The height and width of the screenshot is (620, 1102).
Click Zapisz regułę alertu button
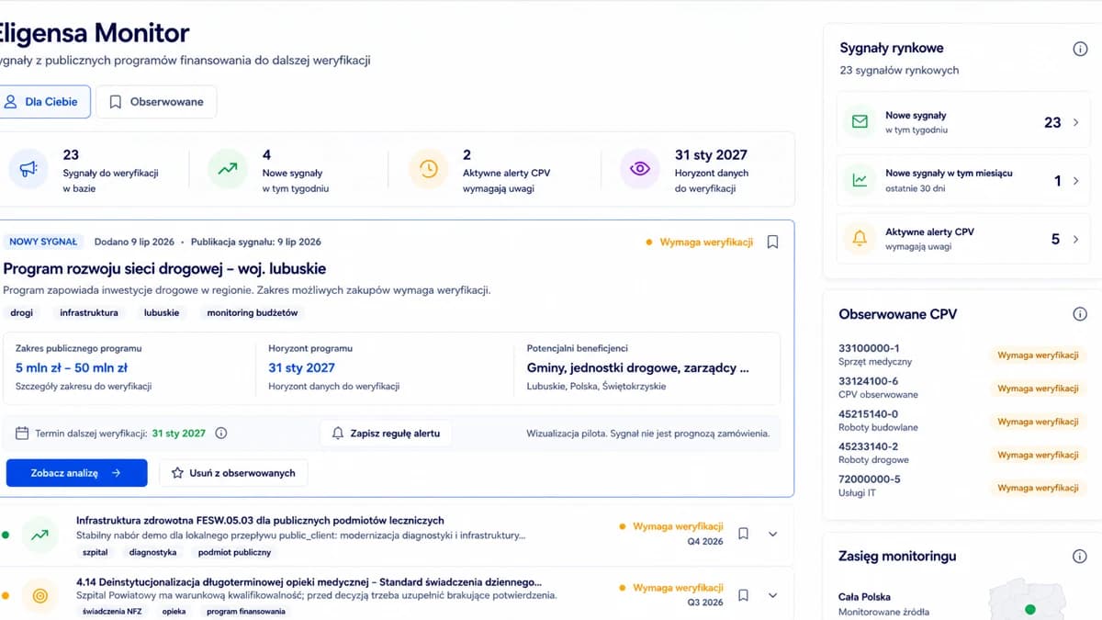tap(386, 434)
